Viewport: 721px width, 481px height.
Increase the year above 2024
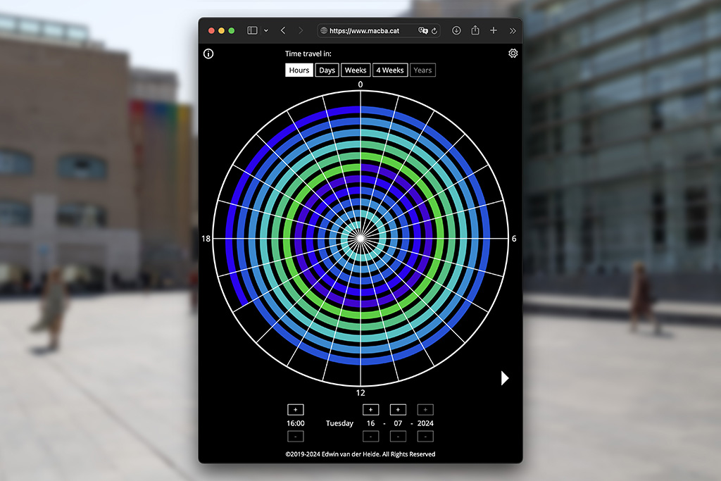pyautogui.click(x=425, y=409)
